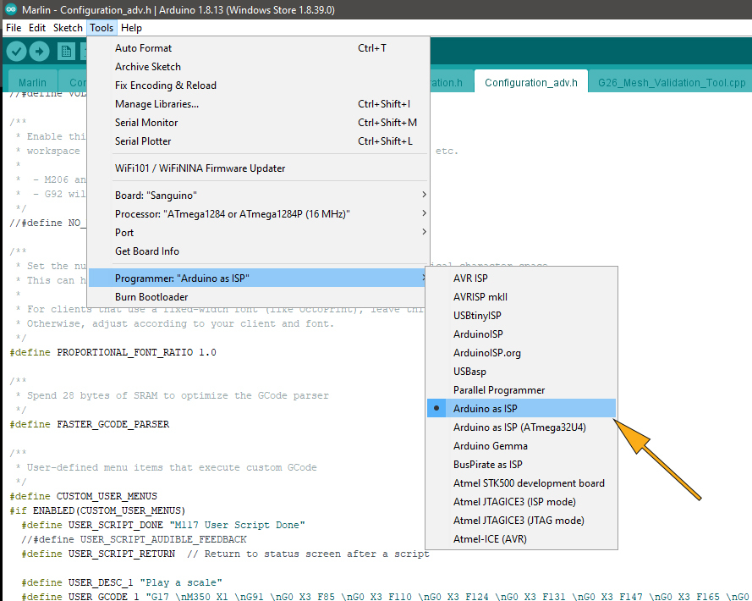The width and height of the screenshot is (752, 601).
Task: Click the Arduino infinity logo in the title bar
Action: click(9, 8)
